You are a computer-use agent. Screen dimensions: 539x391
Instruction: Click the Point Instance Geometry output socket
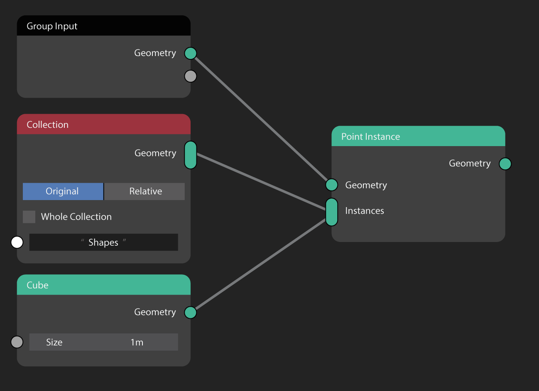coord(505,164)
